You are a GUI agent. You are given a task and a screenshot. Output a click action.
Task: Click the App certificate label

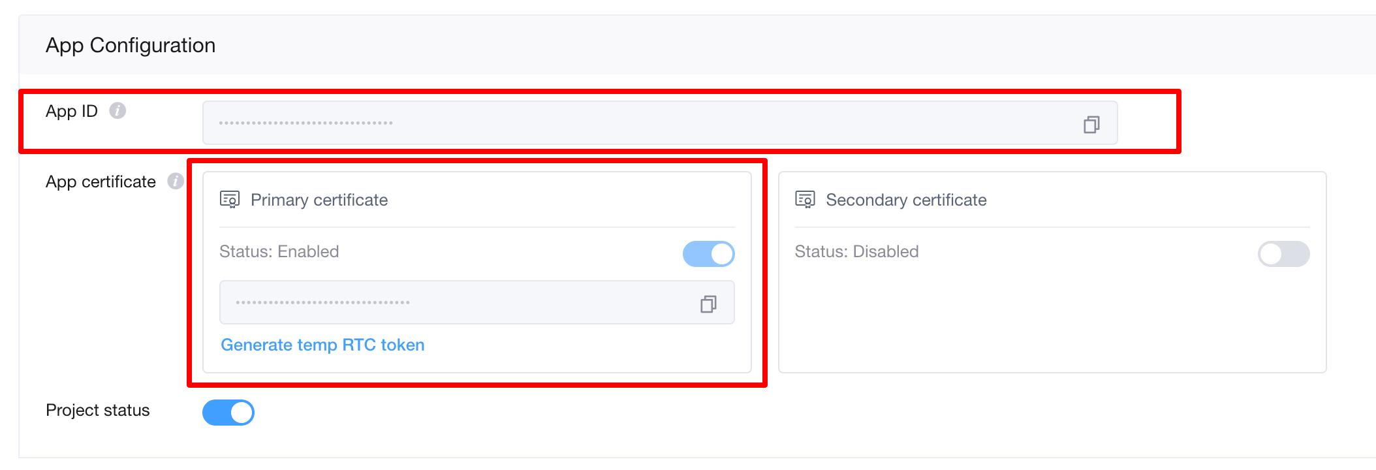[101, 181]
